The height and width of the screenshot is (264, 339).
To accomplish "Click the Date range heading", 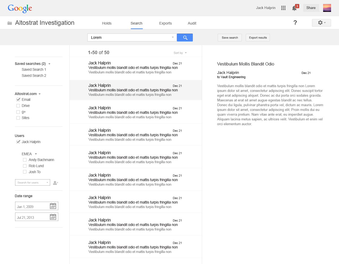I will point(24,196).
